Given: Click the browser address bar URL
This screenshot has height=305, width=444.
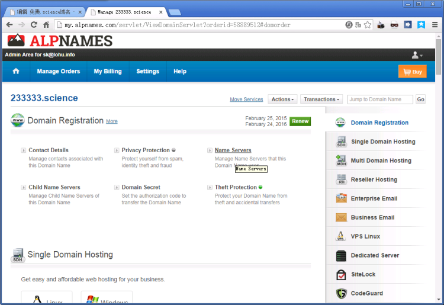Looking at the screenshot, I should coord(178,25).
